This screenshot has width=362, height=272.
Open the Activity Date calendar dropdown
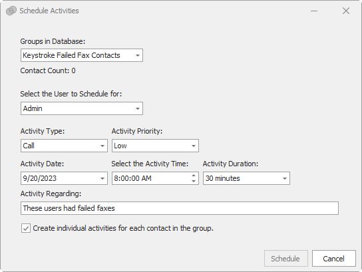click(x=102, y=178)
